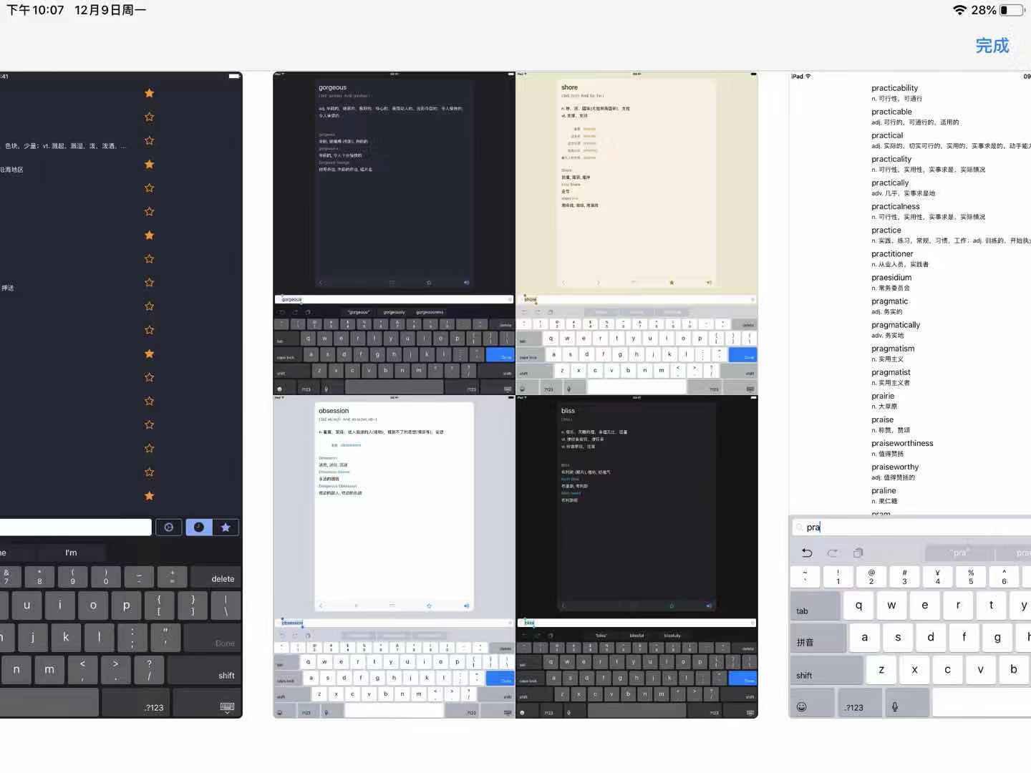Tap the 完成 button
The height and width of the screenshot is (773, 1031).
point(992,46)
